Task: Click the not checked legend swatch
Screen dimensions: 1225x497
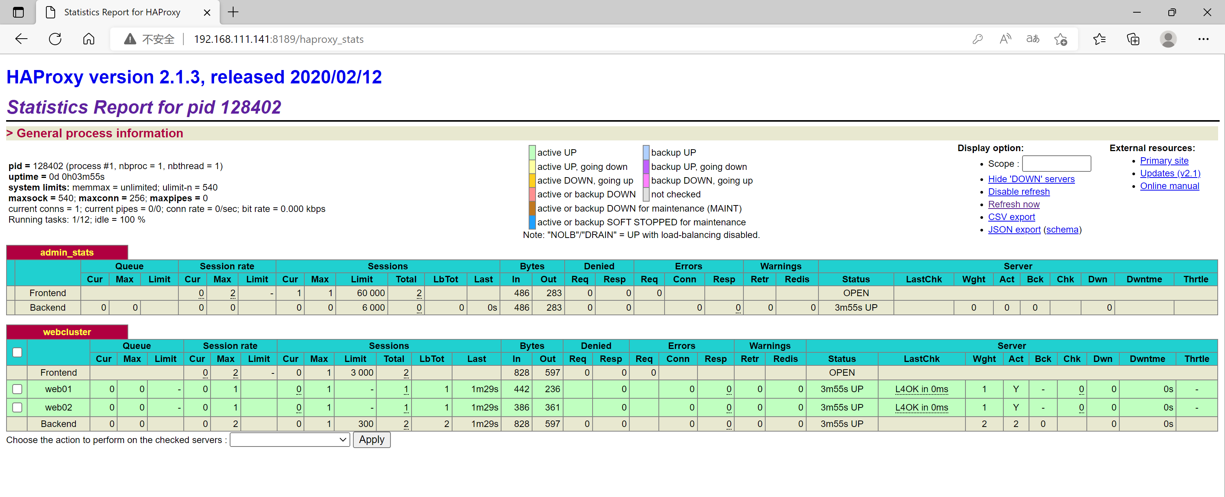Action: (646, 194)
